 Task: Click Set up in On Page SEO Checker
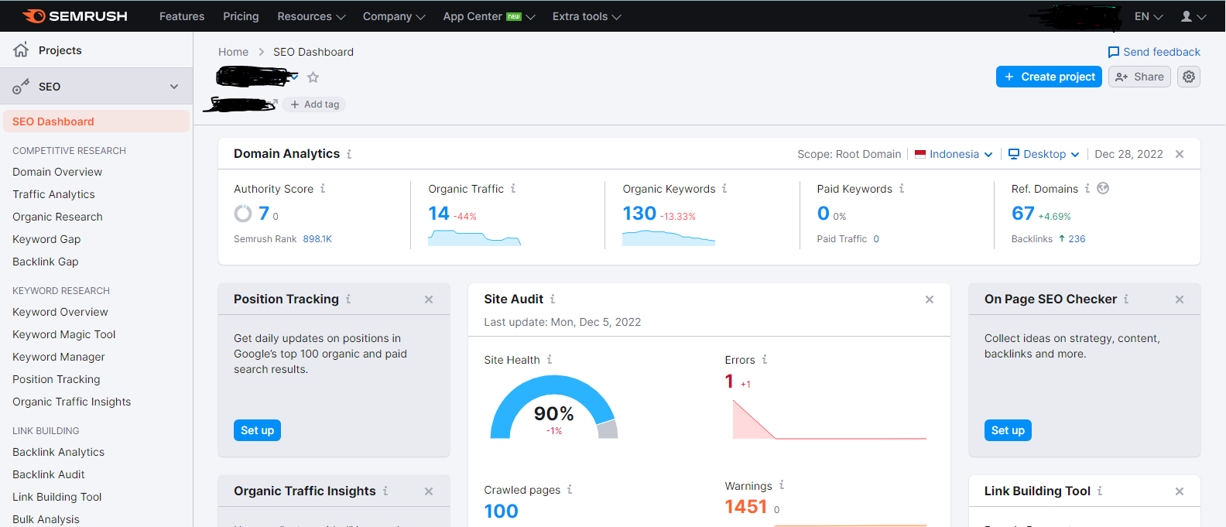click(1008, 430)
